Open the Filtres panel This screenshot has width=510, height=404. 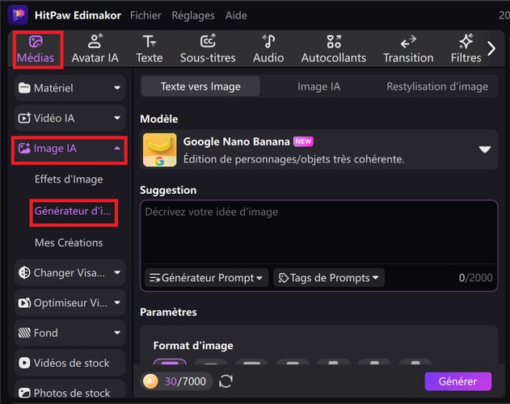click(x=466, y=48)
